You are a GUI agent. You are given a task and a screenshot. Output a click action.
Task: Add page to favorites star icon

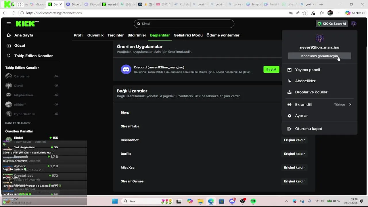click(304, 13)
